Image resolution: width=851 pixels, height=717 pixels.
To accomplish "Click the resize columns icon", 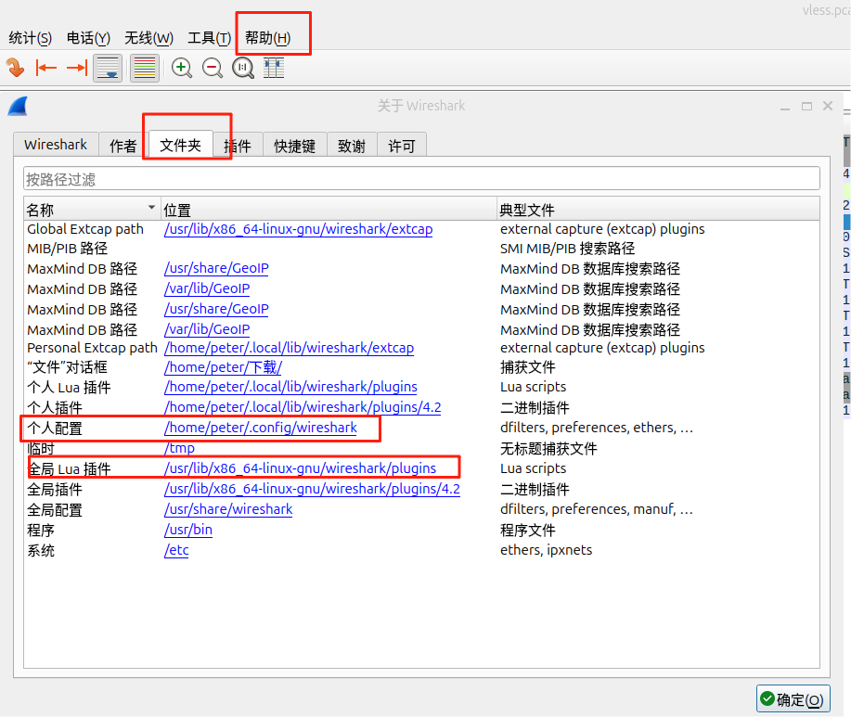I will coord(274,68).
